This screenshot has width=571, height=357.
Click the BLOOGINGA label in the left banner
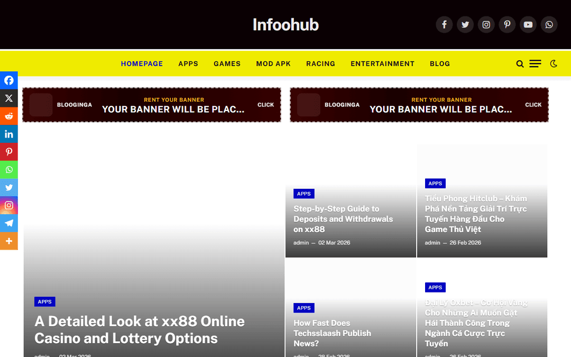(x=75, y=105)
